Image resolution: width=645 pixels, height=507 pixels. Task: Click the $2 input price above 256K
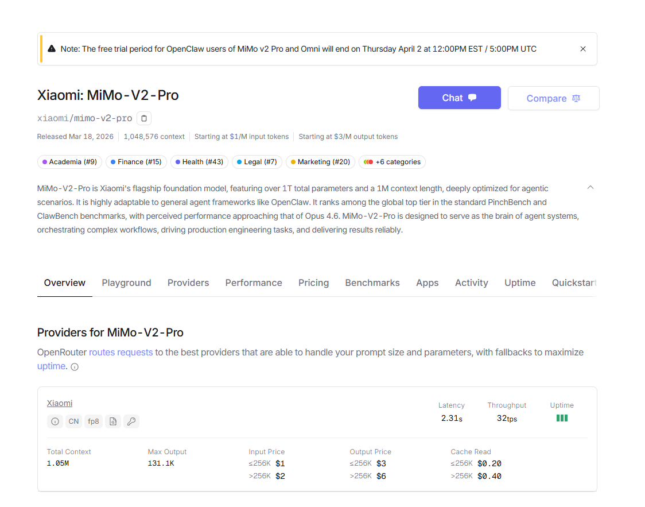(x=280, y=476)
